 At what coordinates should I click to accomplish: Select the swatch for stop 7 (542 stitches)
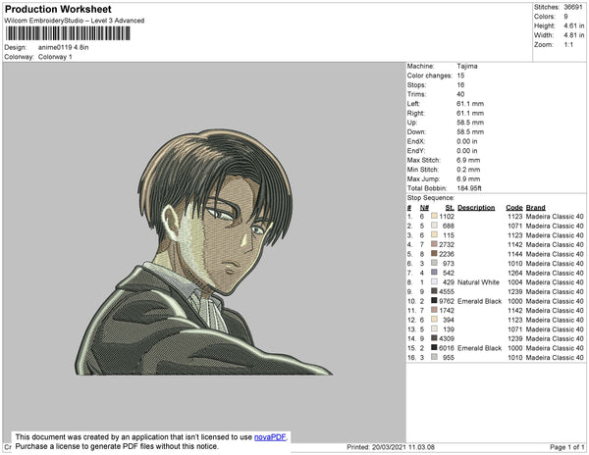point(434,273)
